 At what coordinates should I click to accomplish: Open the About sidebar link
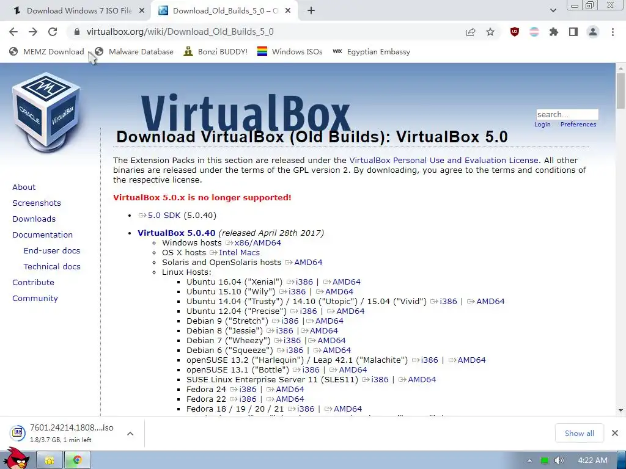pyautogui.click(x=24, y=187)
